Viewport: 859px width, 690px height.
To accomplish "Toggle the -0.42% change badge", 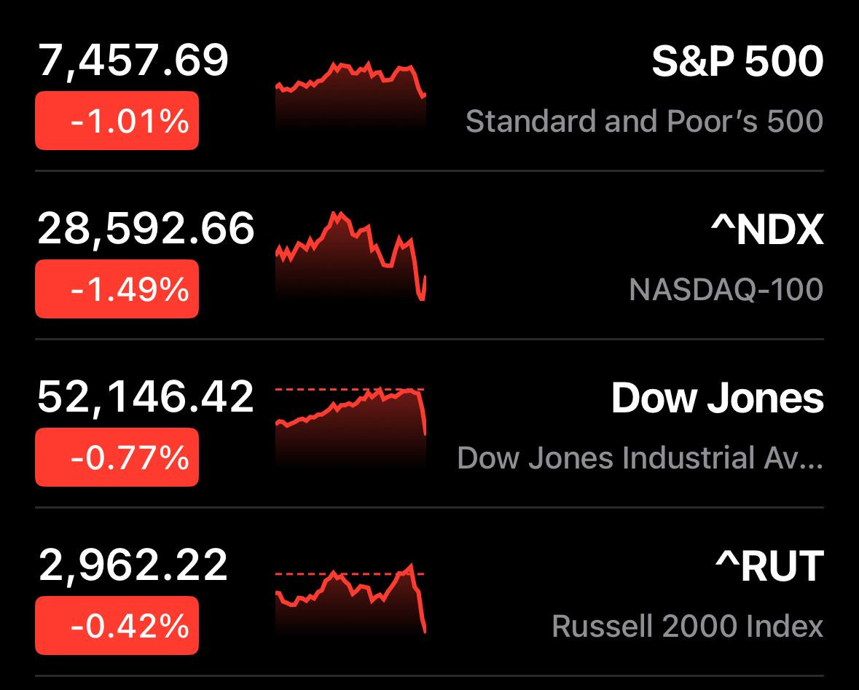I will coord(117,625).
